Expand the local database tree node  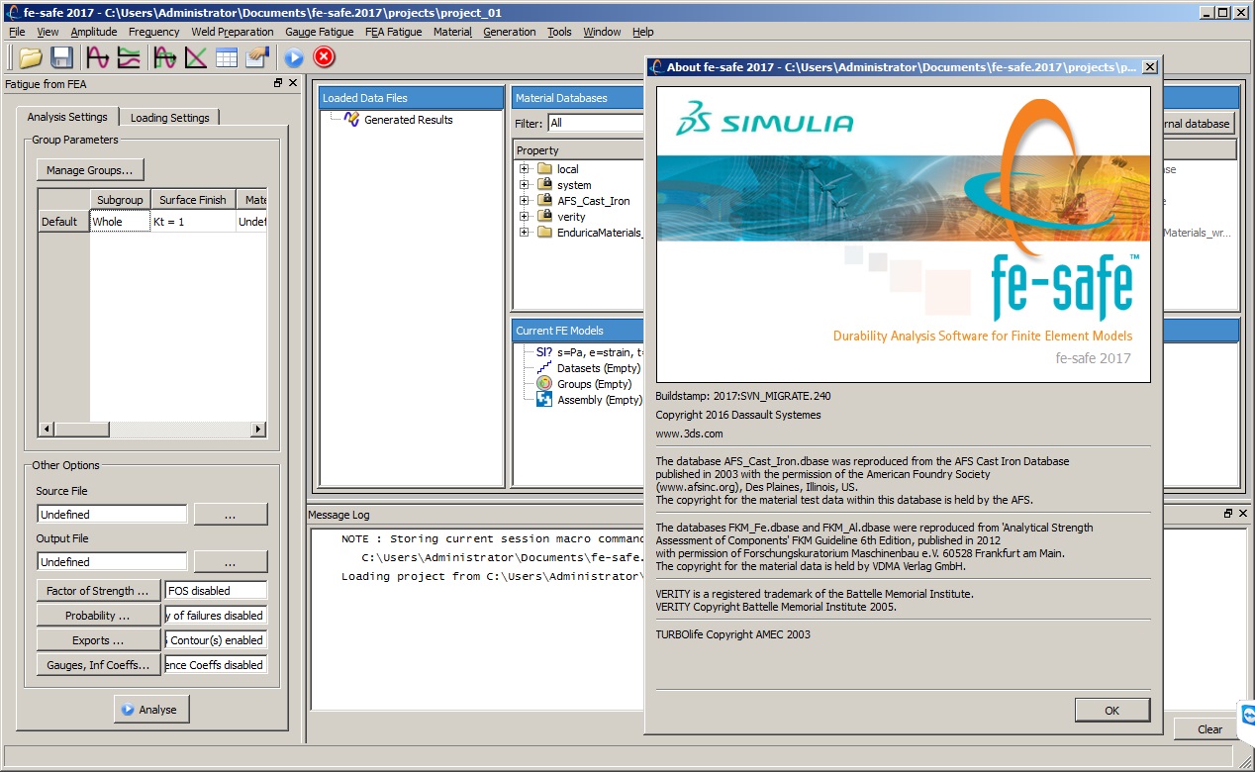coord(524,169)
